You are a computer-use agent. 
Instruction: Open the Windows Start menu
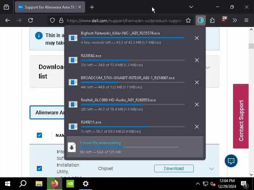click(x=8, y=184)
